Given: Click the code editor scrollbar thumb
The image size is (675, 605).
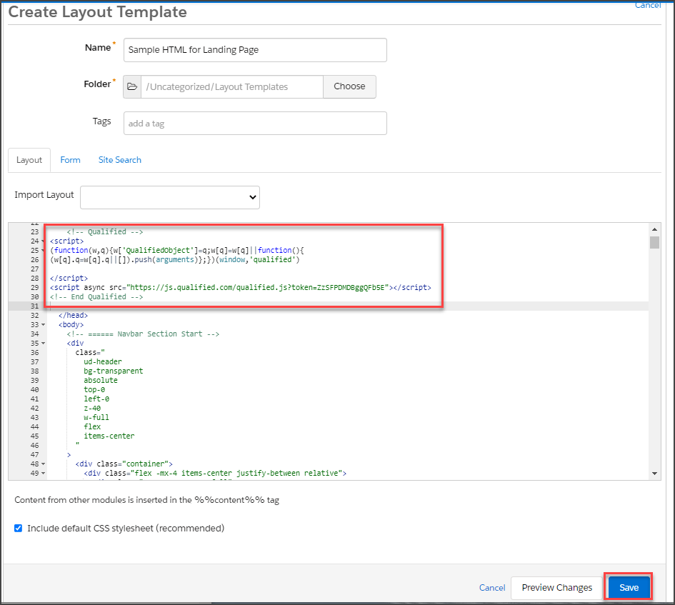Looking at the screenshot, I should [654, 242].
